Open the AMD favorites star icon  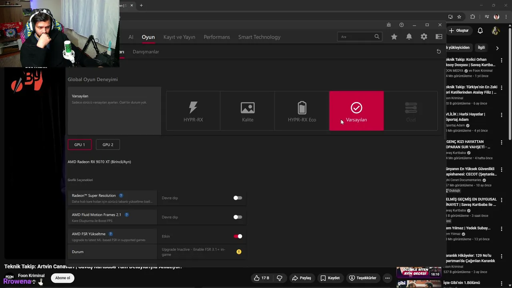tap(394, 37)
